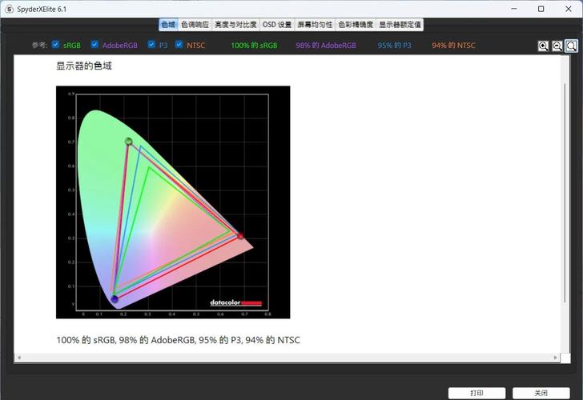
Task: Uncheck the sRGB reference checkbox
Action: click(56, 45)
